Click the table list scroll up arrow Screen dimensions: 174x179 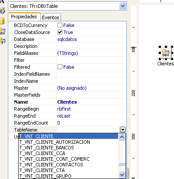(122, 137)
